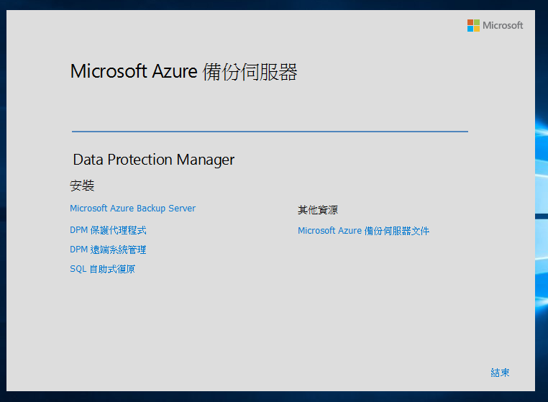The width and height of the screenshot is (548, 402).
Task: Click the Microsoft wordmark beside the logo
Action: (503, 25)
